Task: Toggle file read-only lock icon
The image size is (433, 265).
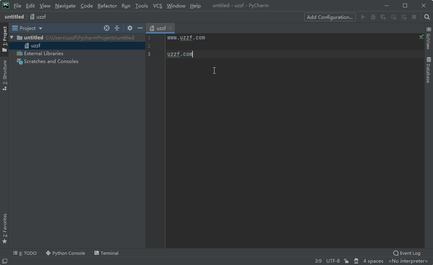Action: point(346,261)
